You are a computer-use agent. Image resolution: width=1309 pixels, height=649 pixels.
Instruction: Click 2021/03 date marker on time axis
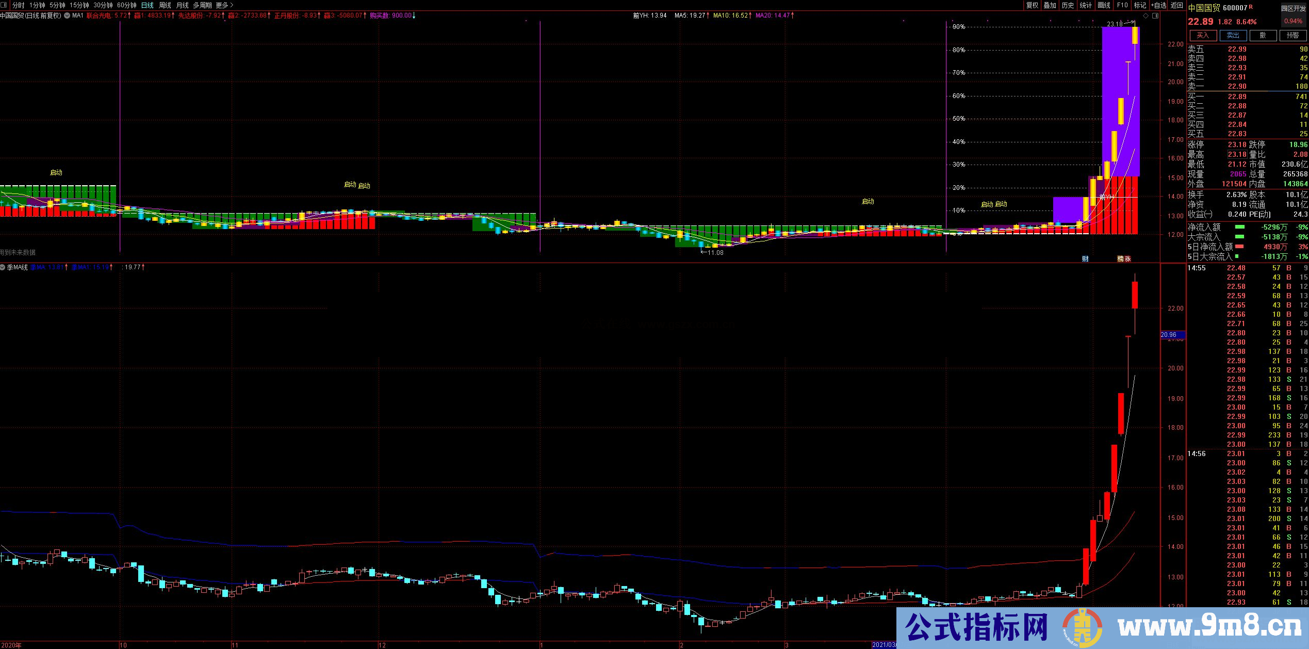tap(884, 645)
